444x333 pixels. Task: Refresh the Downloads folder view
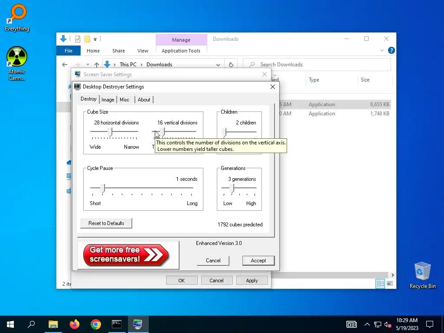pos(231,65)
